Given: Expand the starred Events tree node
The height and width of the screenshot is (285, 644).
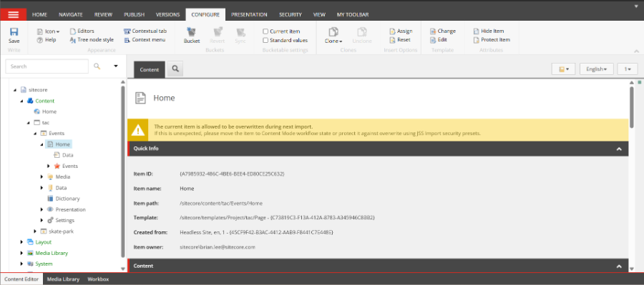Looking at the screenshot, I should tap(49, 166).
